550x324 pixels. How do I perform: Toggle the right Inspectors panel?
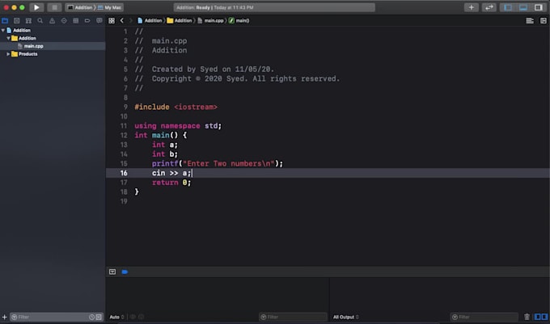click(x=539, y=7)
